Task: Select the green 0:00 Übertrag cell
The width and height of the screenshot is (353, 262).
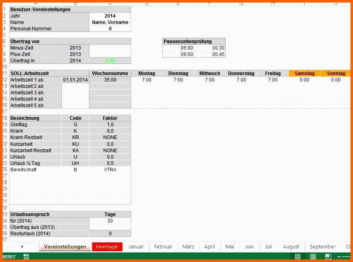Action: (110, 61)
